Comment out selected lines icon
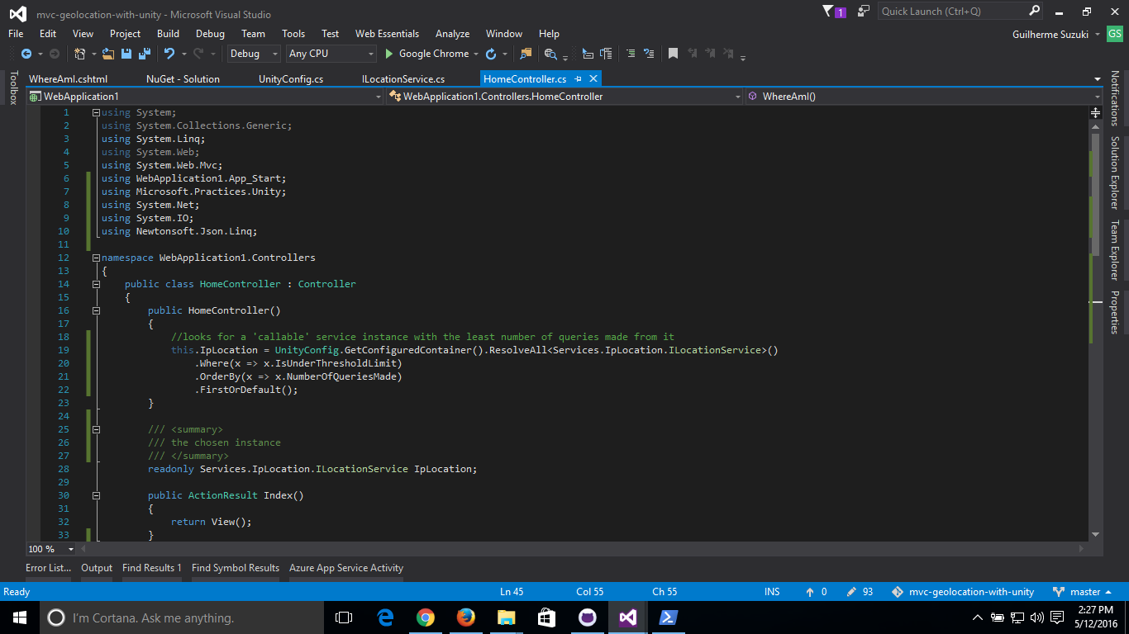The height and width of the screenshot is (634, 1129). [631, 54]
